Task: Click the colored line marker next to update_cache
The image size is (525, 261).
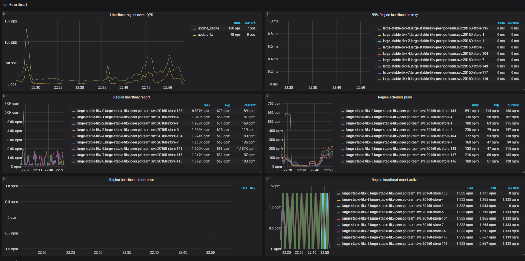Action: click(195, 28)
